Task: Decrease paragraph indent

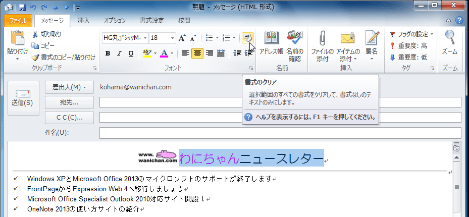Action: 237,53
